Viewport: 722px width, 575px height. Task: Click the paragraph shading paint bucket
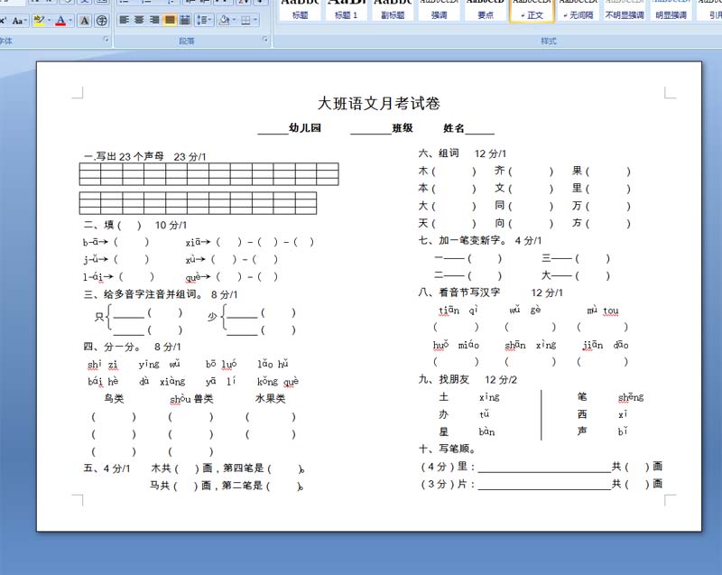(x=224, y=20)
